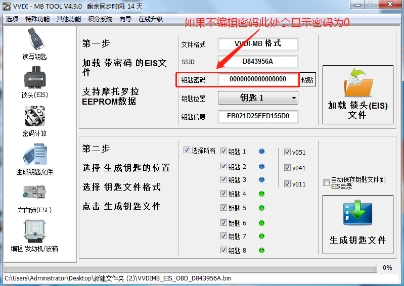The height and width of the screenshot is (286, 404).
Task: Enable 自动保存钥匙文件到EIS目录 checkbox
Action: tap(326, 182)
